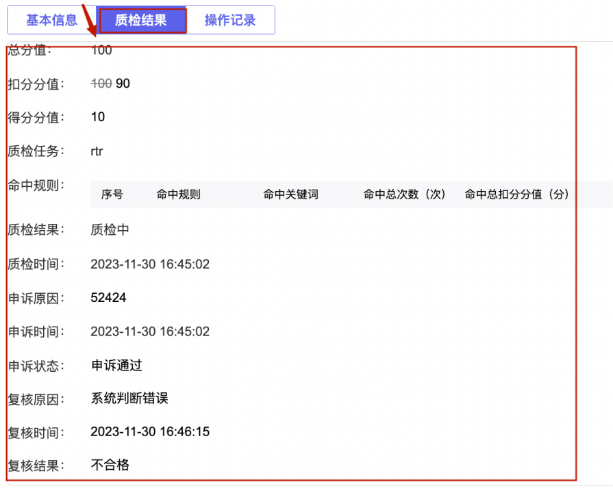Click the 申诉原因 value 52424

(108, 298)
